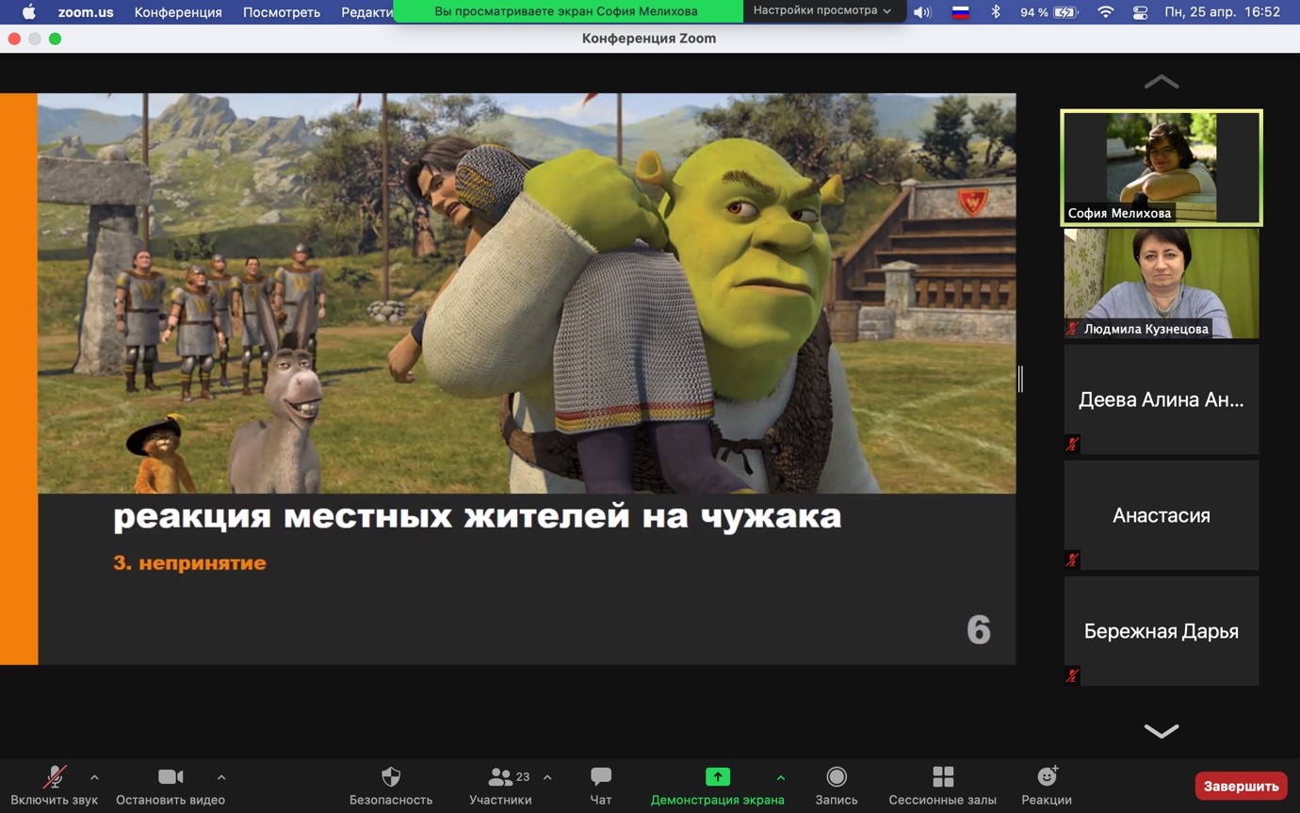Open Control Center in the menu bar
This screenshot has width=1300, height=813.
pos(1140,12)
